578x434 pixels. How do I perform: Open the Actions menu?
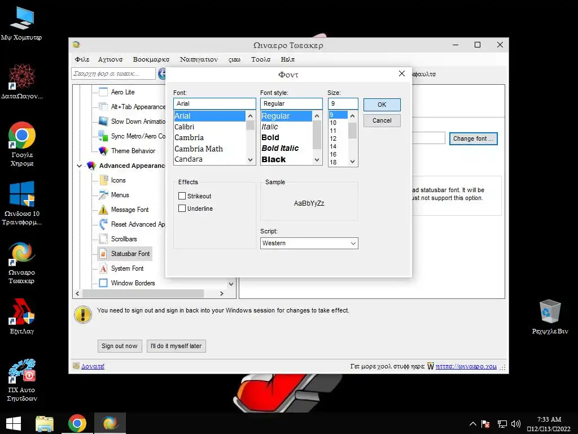110,59
